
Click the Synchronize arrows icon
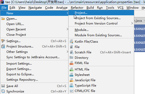tap(3, 91)
